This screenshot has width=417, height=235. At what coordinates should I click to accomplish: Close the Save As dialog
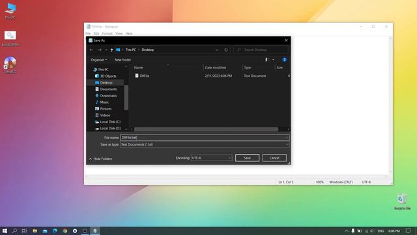pyautogui.click(x=286, y=40)
